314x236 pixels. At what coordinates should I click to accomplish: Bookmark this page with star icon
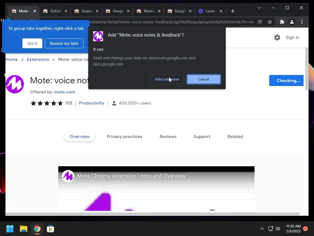tap(270, 22)
